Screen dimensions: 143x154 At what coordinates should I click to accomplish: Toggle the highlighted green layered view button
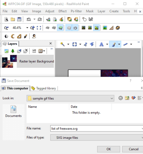(60, 28)
